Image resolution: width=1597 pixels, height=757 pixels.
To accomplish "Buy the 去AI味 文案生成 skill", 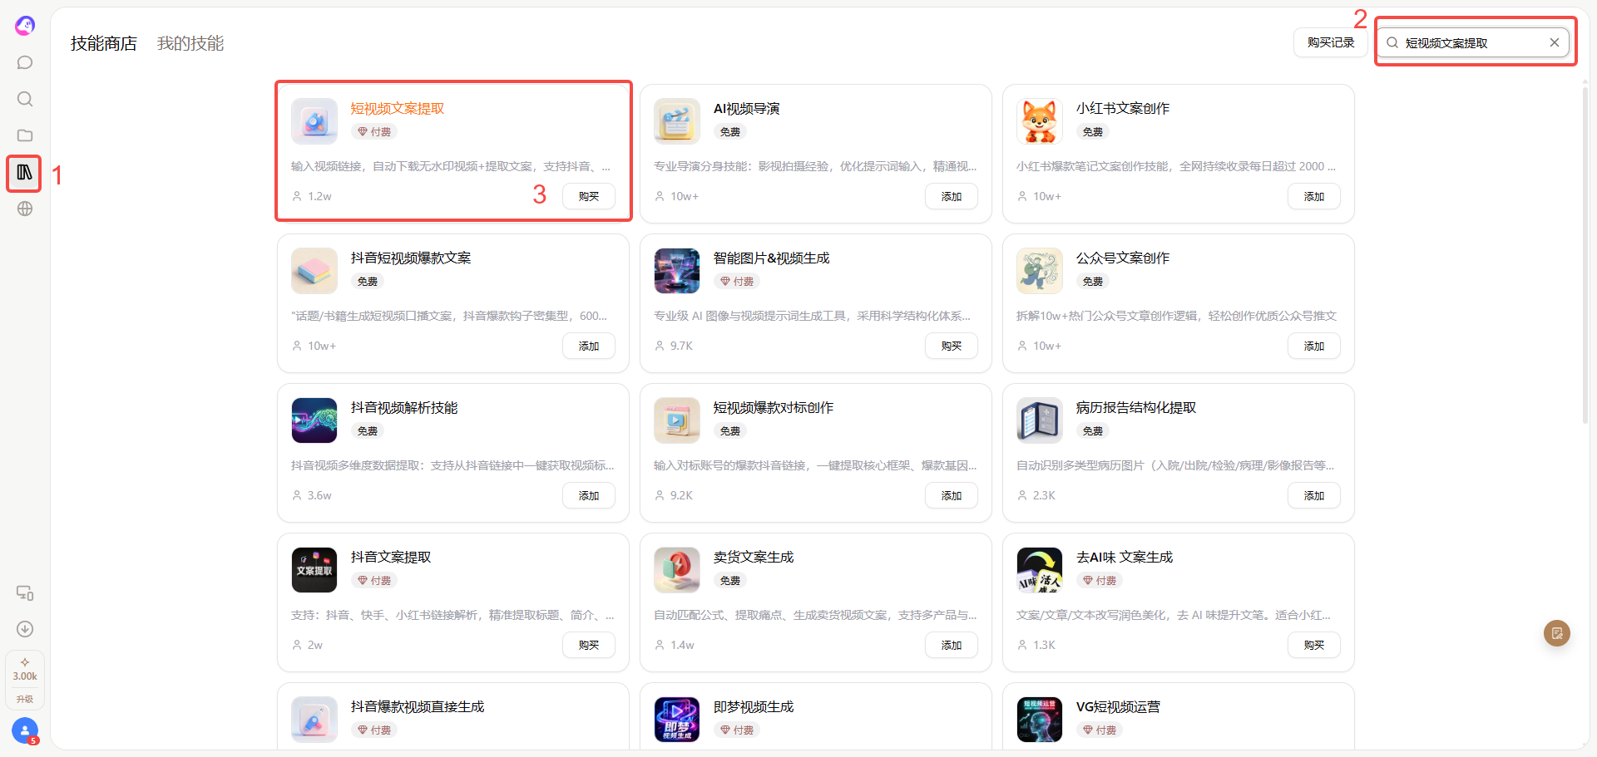I will click(1314, 645).
